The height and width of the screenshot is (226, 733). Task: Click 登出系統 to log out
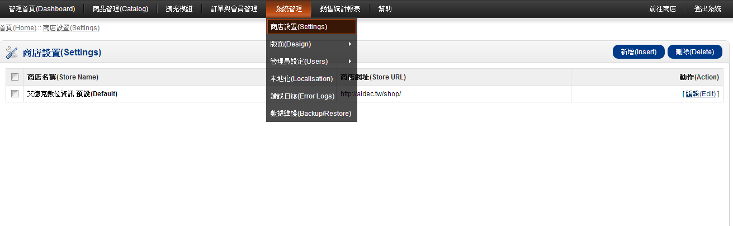708,9
